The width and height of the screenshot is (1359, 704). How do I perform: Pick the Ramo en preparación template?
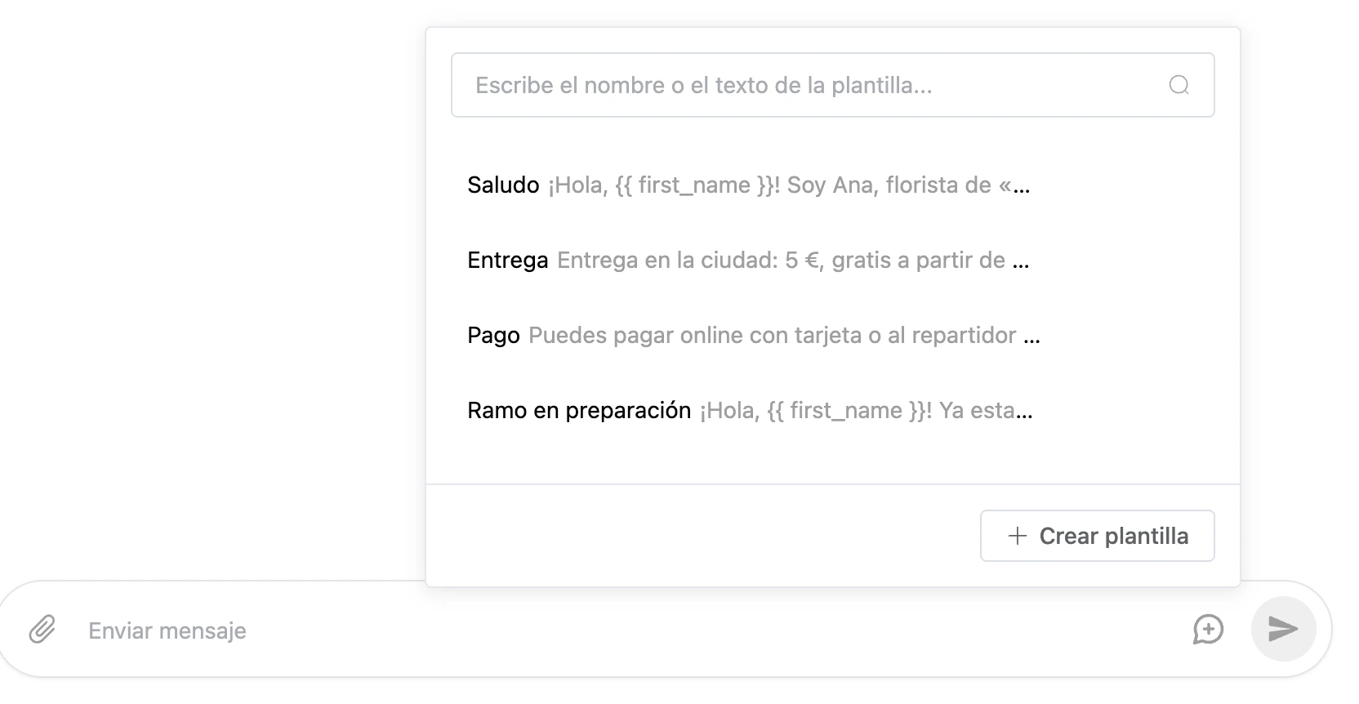coord(832,411)
